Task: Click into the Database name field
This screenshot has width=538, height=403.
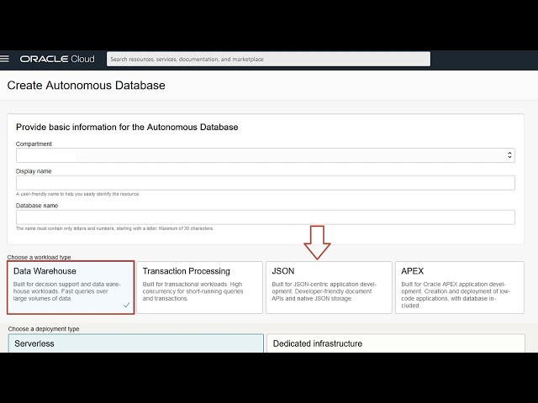Action: coord(266,217)
